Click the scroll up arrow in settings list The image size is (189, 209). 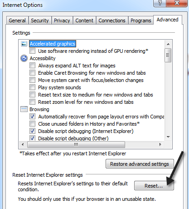(x=168, y=44)
